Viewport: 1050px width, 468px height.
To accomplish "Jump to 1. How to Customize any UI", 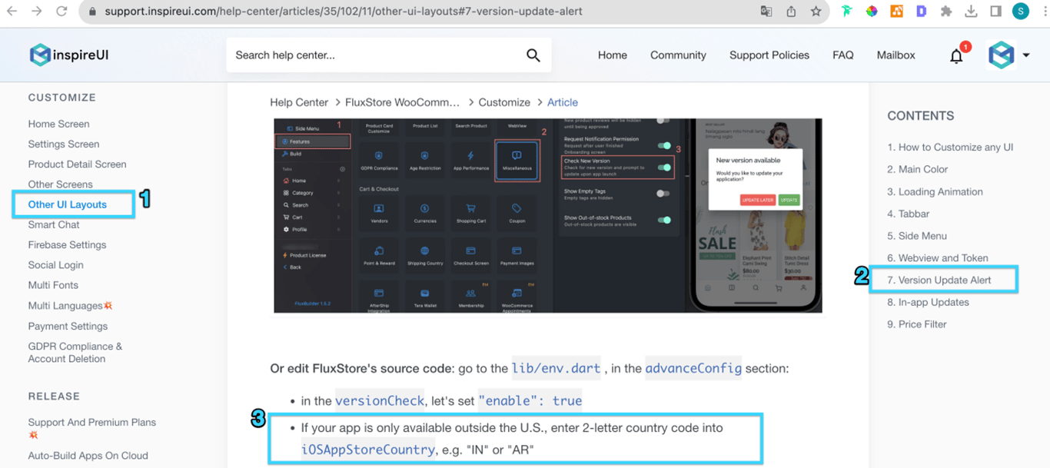I will 950,147.
